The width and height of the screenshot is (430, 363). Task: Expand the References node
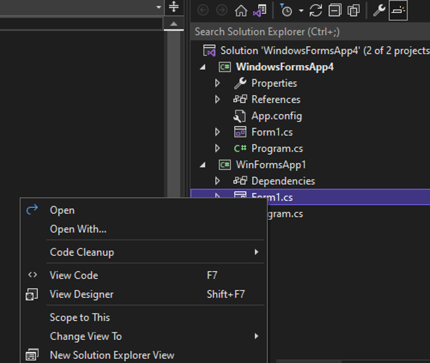point(217,99)
